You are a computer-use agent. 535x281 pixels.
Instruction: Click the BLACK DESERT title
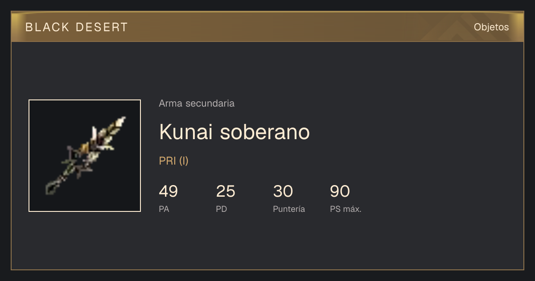coord(77,27)
